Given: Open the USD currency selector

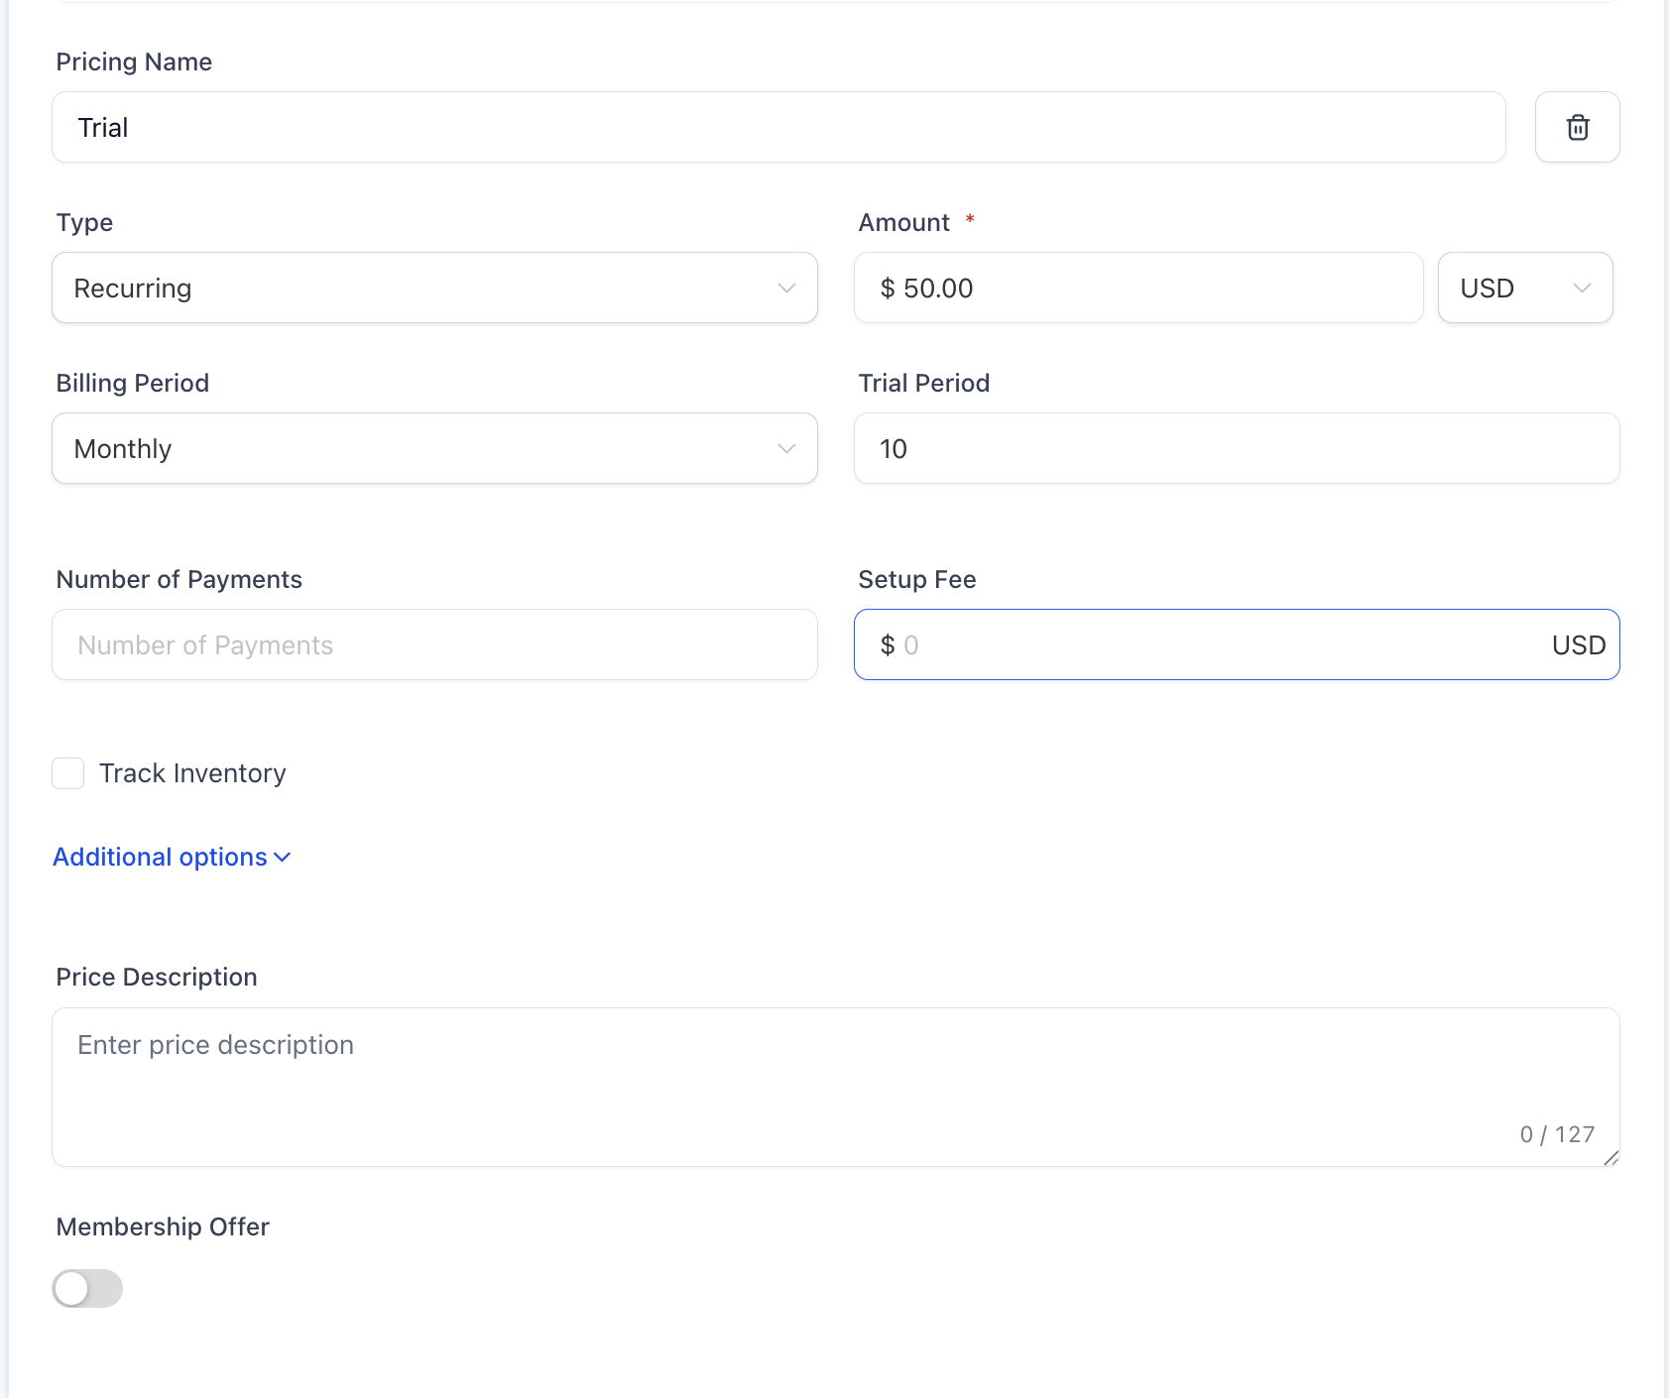Looking at the screenshot, I should point(1524,288).
